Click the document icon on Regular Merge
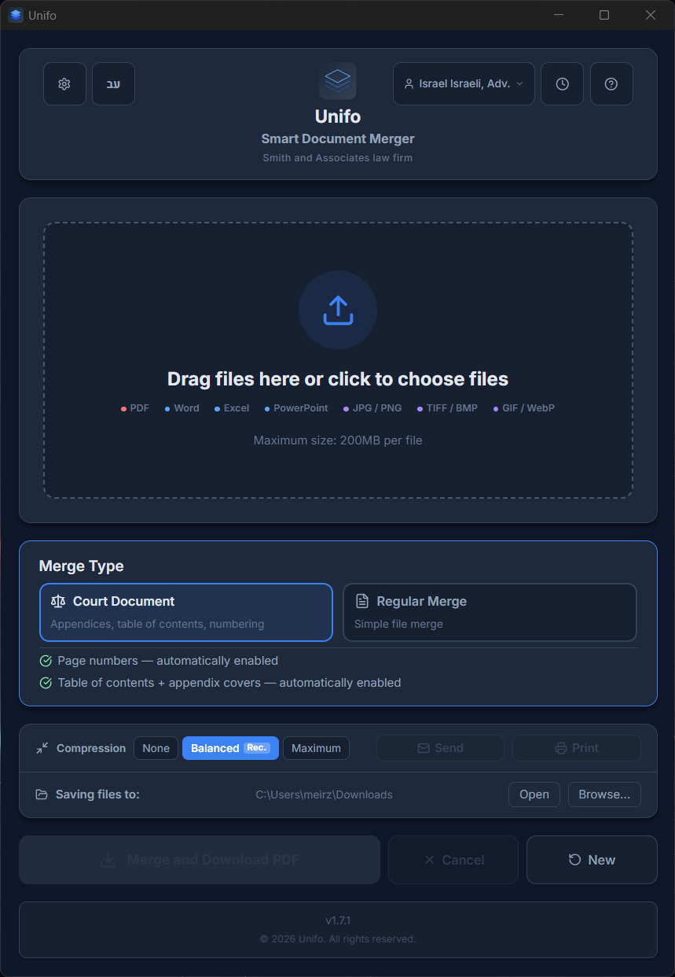The height and width of the screenshot is (977, 675). point(362,601)
